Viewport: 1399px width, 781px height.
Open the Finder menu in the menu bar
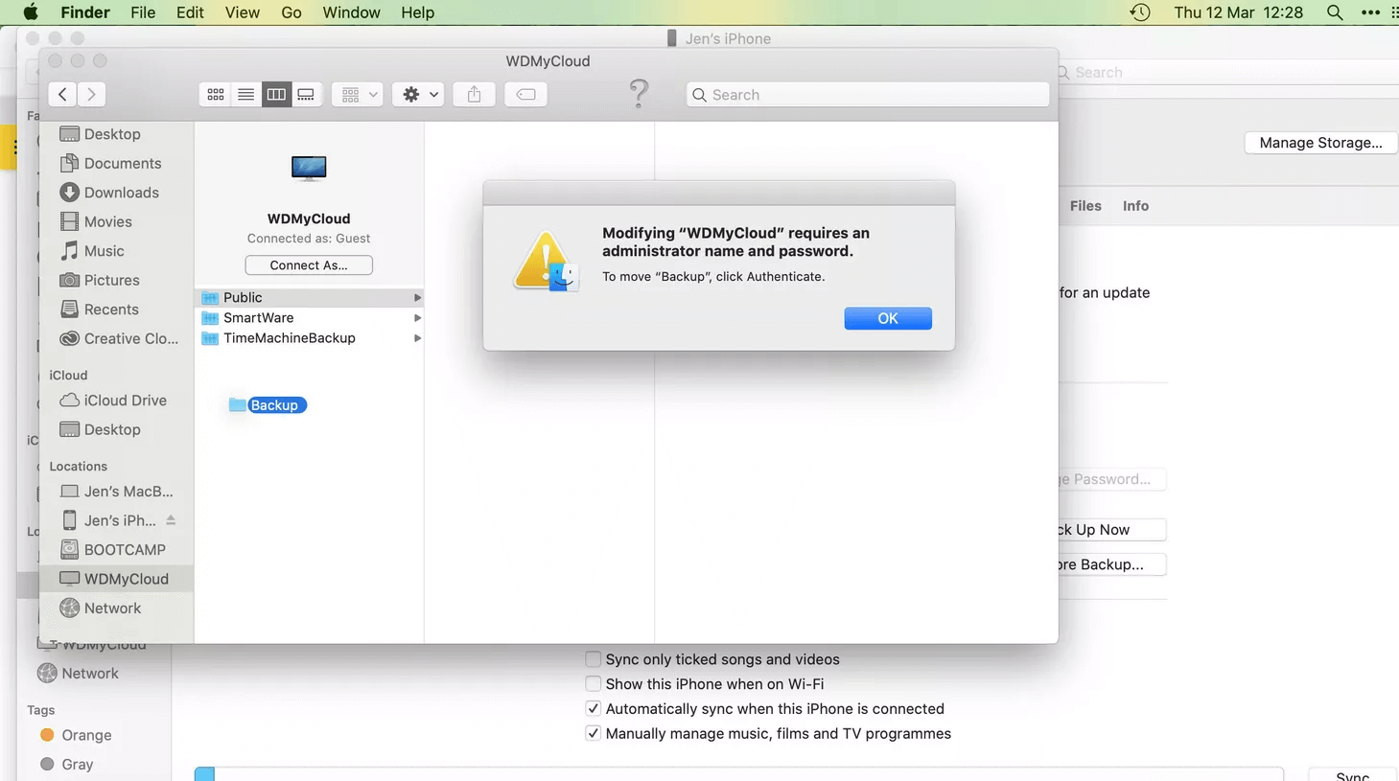click(85, 12)
